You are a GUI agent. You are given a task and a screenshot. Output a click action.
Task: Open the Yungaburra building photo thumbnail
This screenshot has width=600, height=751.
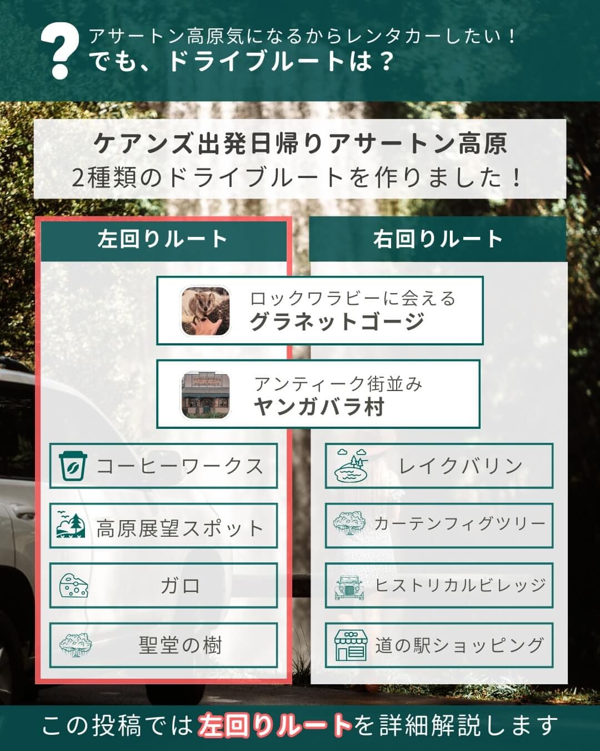206,394
